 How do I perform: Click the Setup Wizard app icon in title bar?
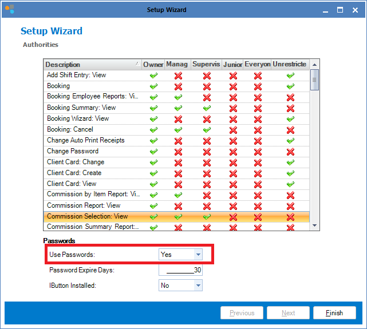9,10
